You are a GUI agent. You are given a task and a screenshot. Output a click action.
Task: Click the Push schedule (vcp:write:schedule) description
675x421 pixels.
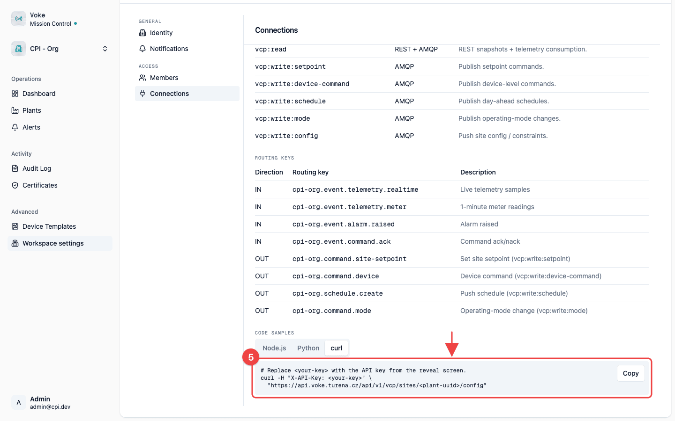(514, 293)
